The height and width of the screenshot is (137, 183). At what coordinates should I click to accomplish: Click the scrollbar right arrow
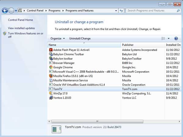[x=179, y=121]
